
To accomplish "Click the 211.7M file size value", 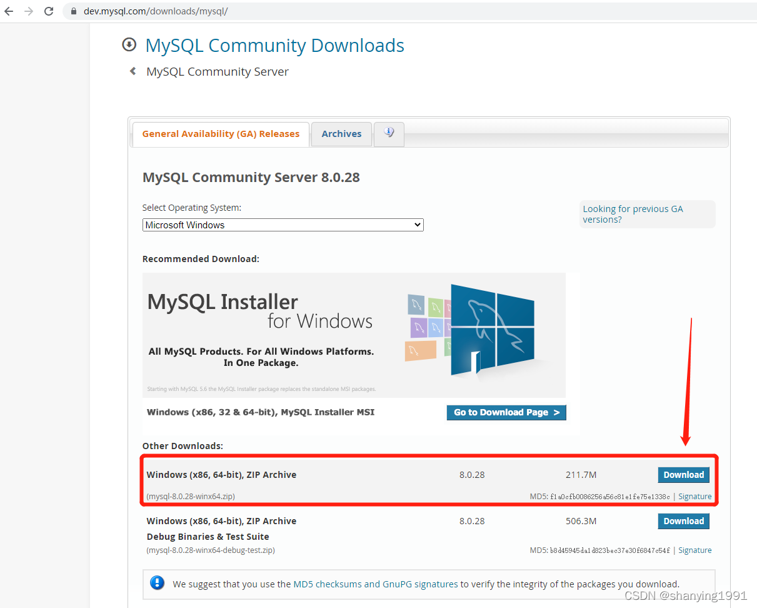I will pyautogui.click(x=581, y=475).
